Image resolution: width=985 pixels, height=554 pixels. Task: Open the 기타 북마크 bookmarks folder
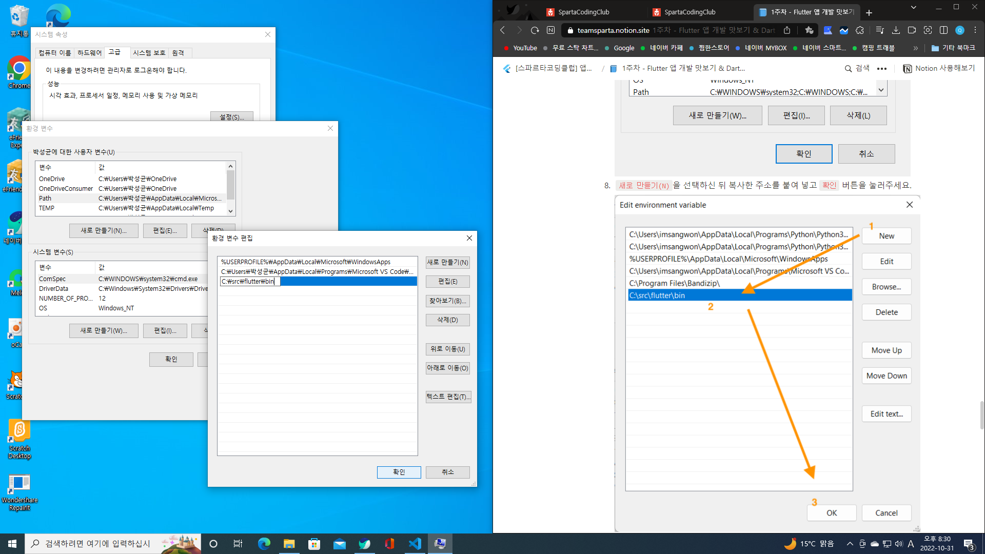[953, 48]
